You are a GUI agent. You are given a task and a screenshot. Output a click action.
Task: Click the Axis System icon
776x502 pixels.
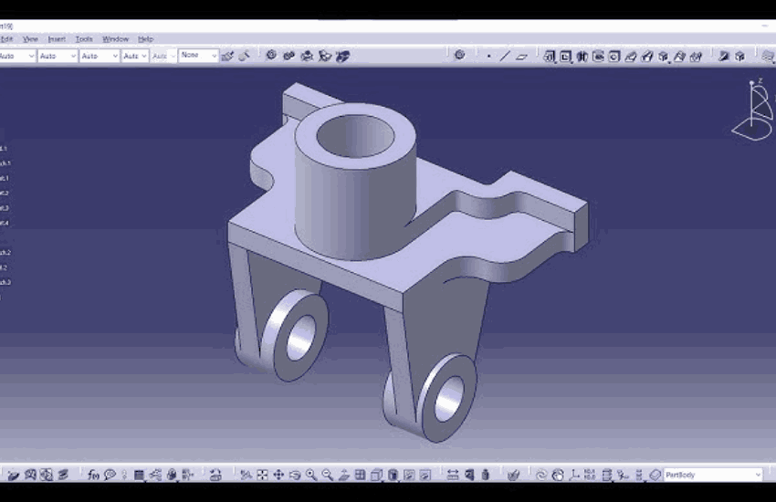pos(574,475)
